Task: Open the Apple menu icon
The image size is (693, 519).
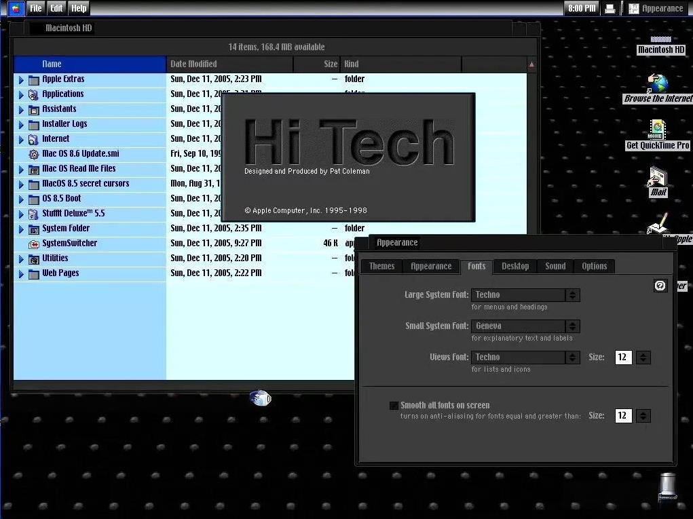Action: (16, 8)
